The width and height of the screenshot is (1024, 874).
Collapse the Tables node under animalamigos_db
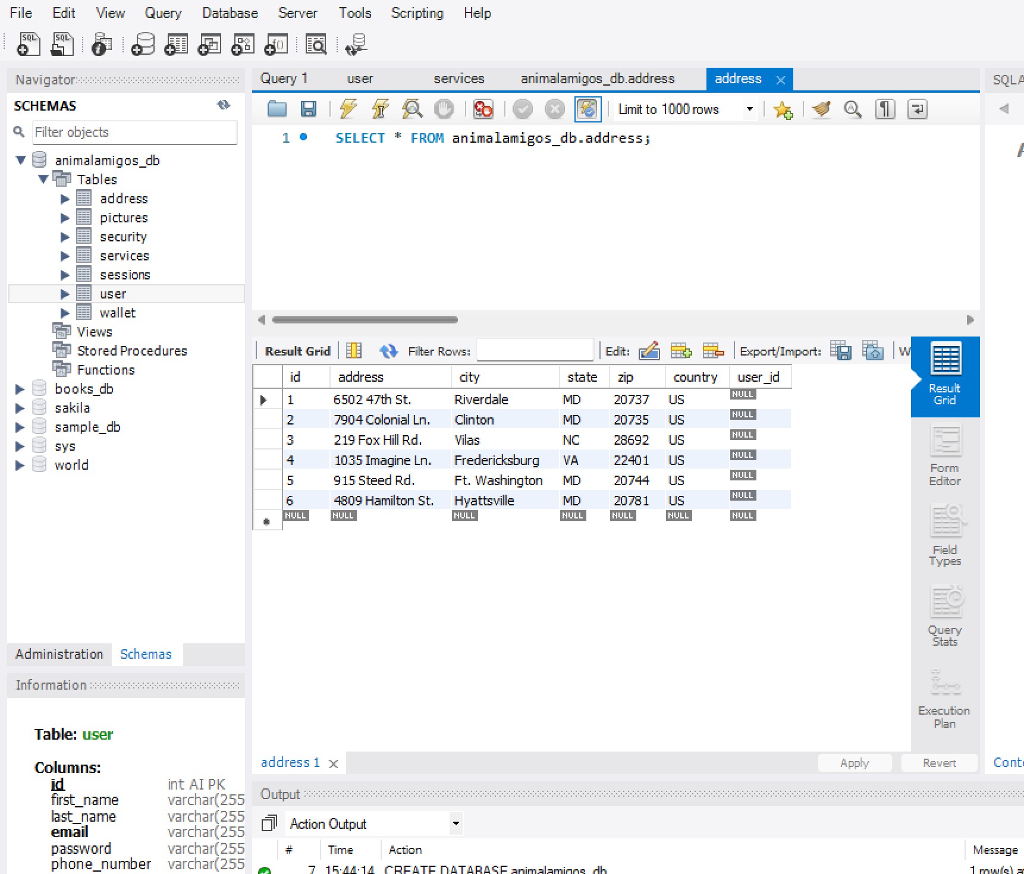click(42, 179)
